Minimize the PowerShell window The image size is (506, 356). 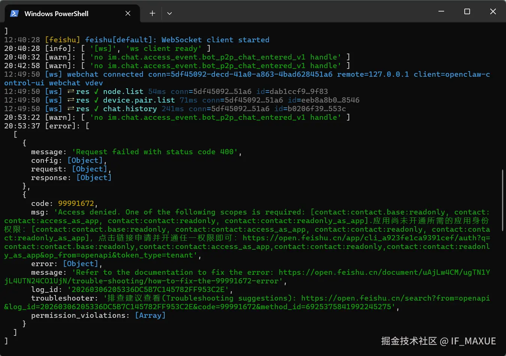tap(441, 12)
